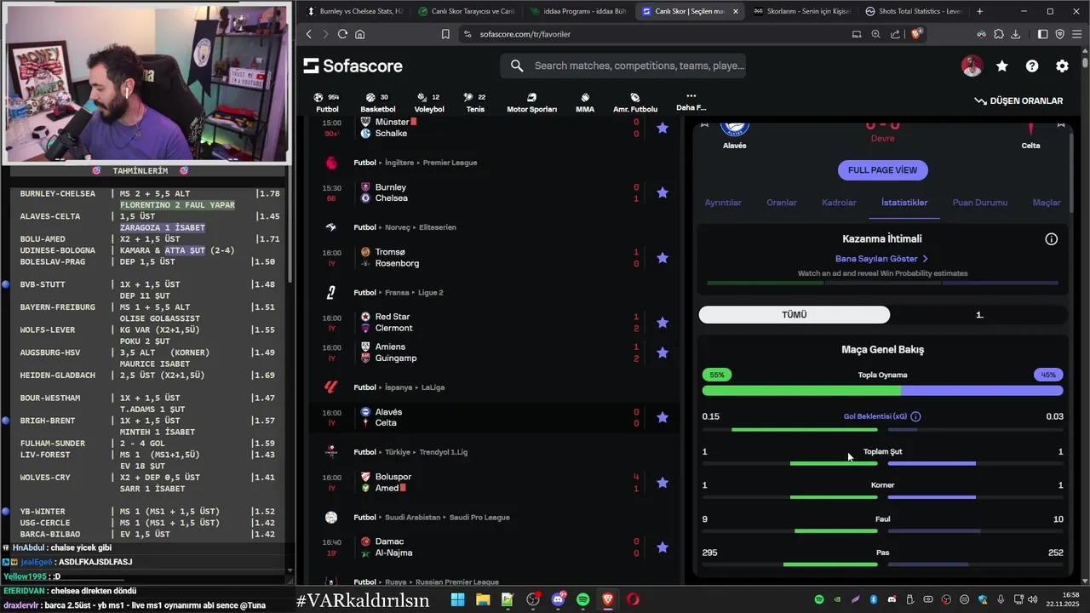Toggle favorite star for Tromsø-Rosenborg match
1090x613 pixels.
coord(663,258)
